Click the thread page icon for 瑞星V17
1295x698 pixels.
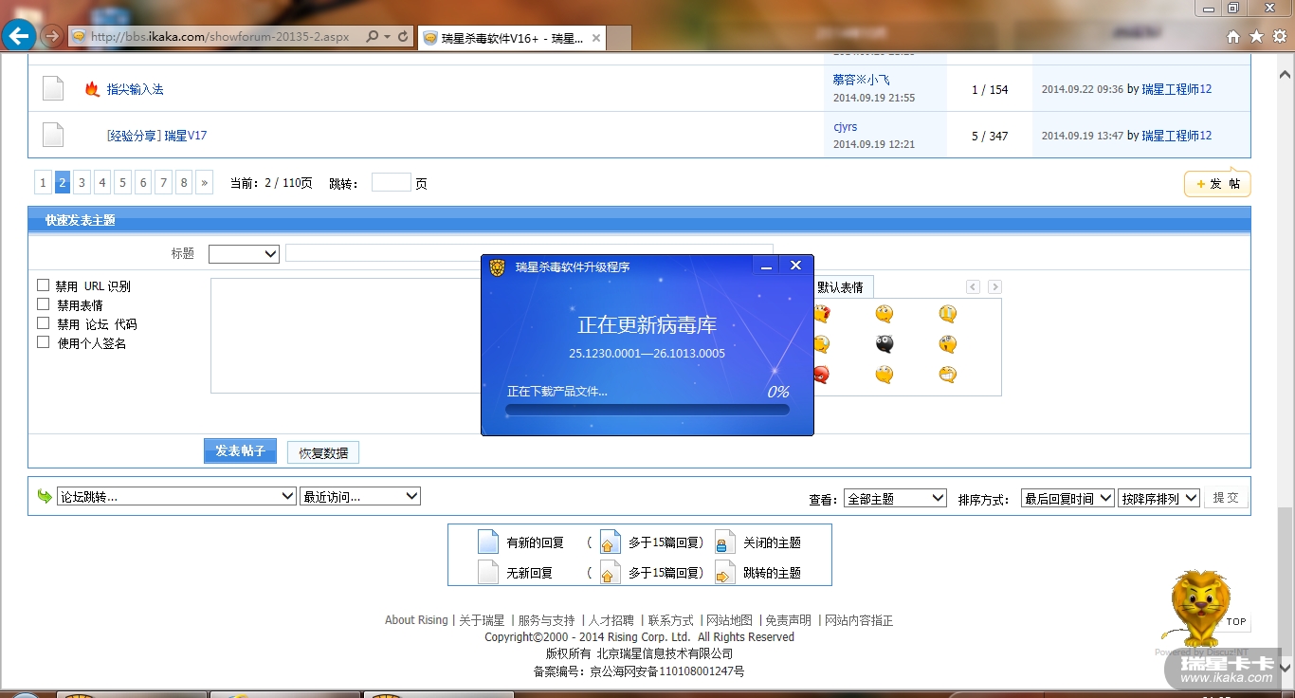click(53, 136)
